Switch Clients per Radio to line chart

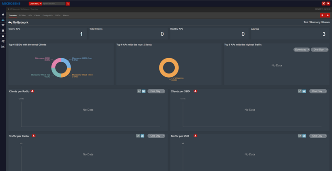[139, 91]
